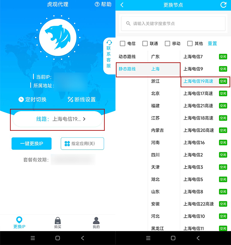Image resolution: width=231 pixels, height=245 pixels.
Task: Go back from 更换节点 screen
Action: (x=122, y=5)
